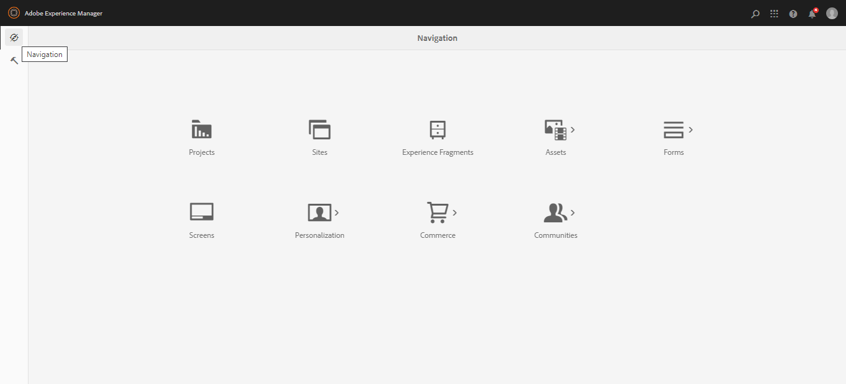The height and width of the screenshot is (384, 846).
Task: Open the Assets icon
Action: click(x=555, y=129)
